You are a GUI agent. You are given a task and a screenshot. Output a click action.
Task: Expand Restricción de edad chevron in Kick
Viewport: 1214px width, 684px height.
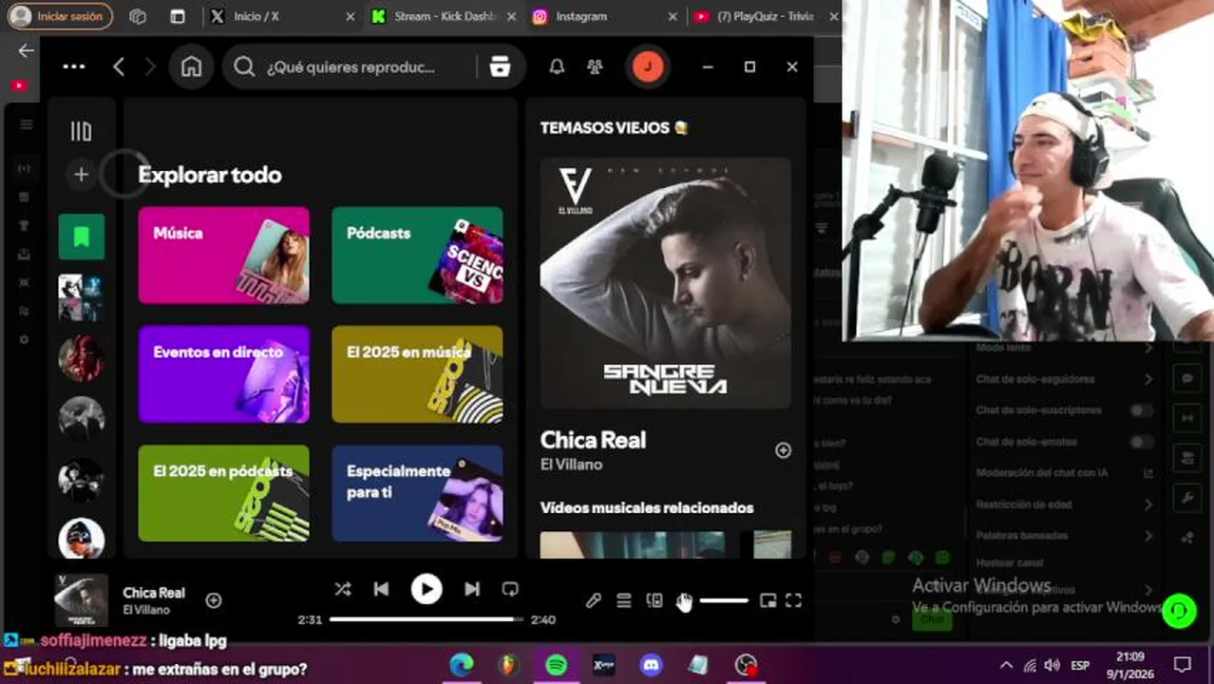tap(1148, 504)
